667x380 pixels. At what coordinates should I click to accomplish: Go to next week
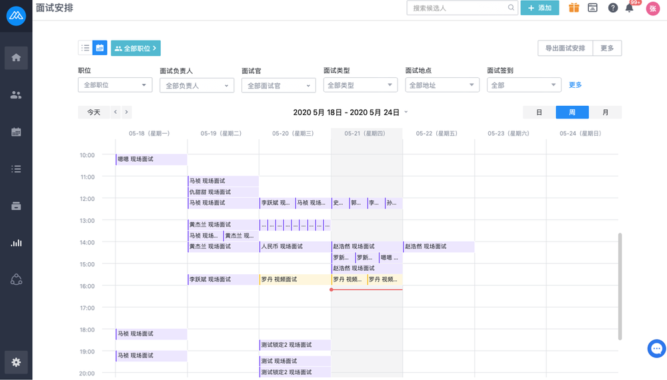[x=126, y=112]
